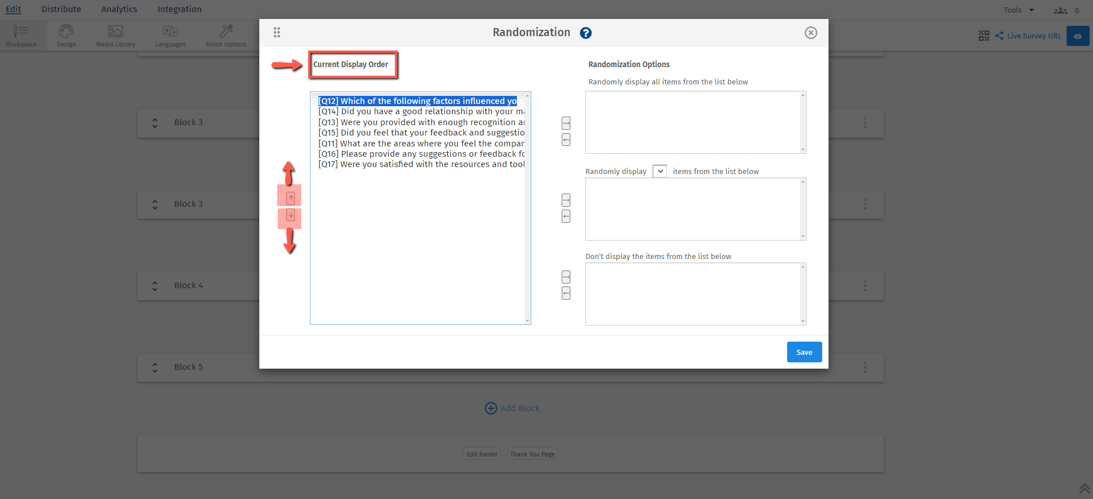Close the Randomization dialog
The image size is (1093, 499).
coord(811,33)
